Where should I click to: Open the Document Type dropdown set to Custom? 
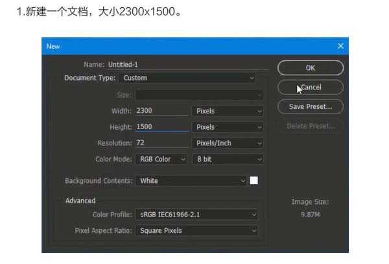click(188, 78)
